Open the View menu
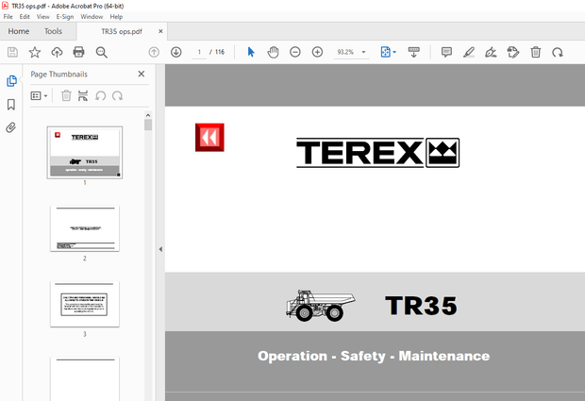 (42, 17)
